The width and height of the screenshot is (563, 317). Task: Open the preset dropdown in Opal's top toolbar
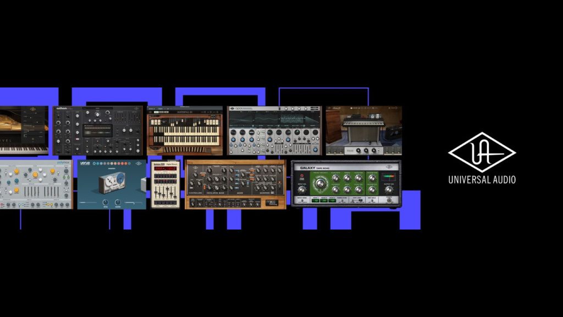(247, 108)
